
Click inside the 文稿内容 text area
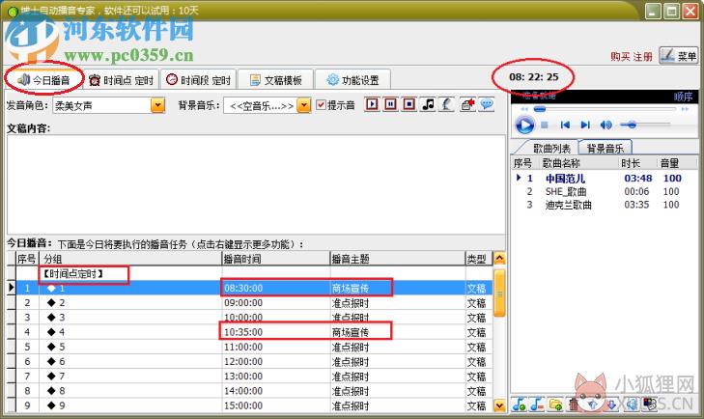(x=256, y=184)
